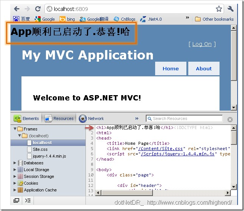Click the Log On link
The image size is (244, 211).
(202, 44)
